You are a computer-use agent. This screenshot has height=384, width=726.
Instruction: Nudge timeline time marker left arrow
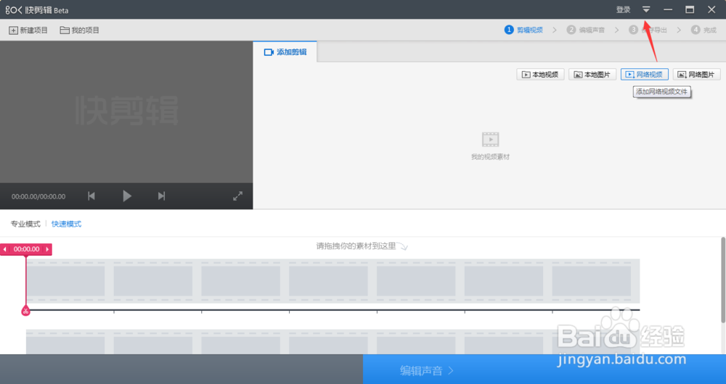tap(5, 249)
